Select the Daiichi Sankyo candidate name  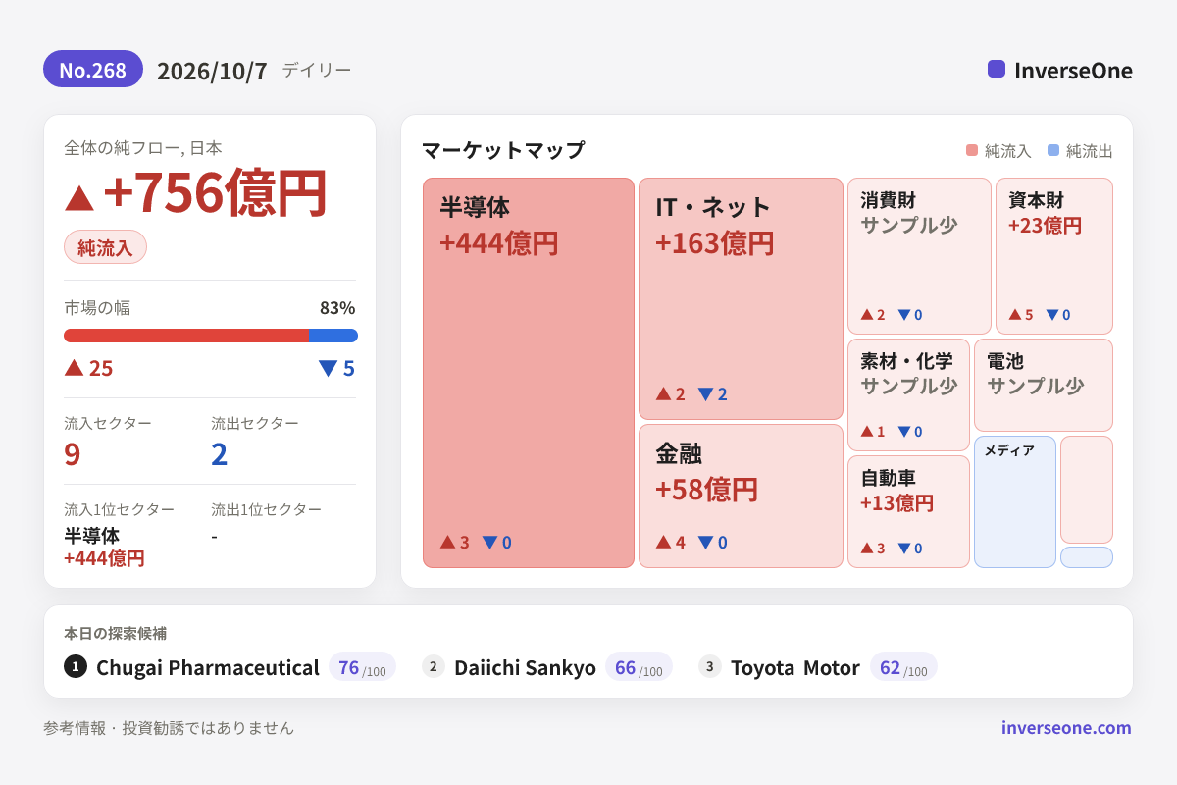pyautogui.click(x=525, y=667)
